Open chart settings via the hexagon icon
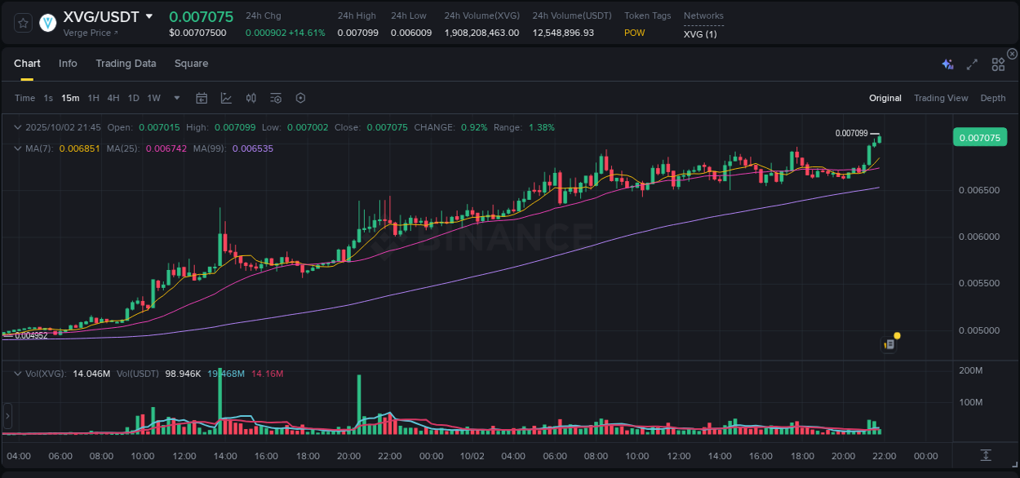 300,98
